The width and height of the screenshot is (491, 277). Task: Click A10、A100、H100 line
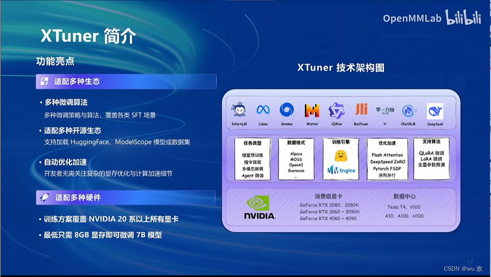pyautogui.click(x=404, y=216)
